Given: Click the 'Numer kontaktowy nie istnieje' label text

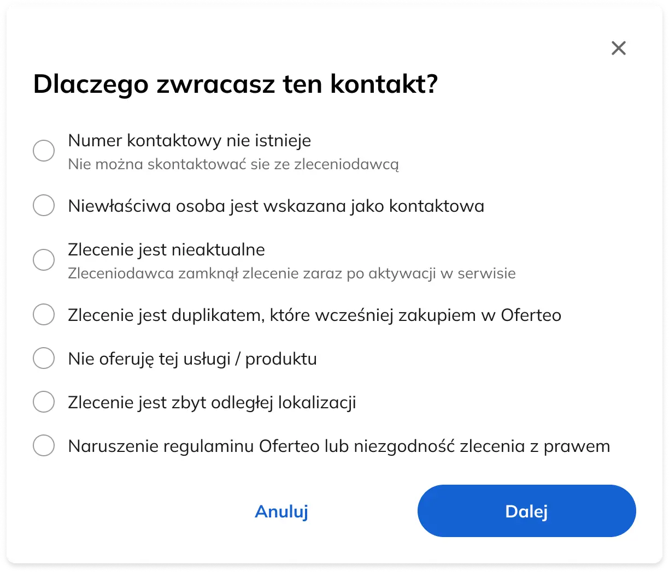Looking at the screenshot, I should coord(189,141).
